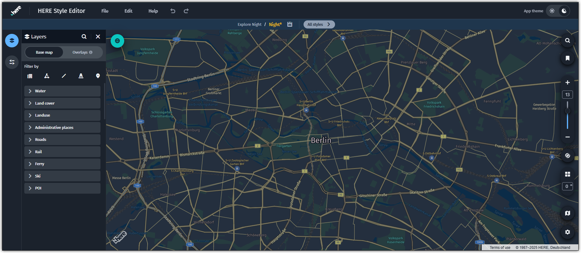The width and height of the screenshot is (581, 253).
Task: Expand the Roads layer group
Action: (62, 140)
